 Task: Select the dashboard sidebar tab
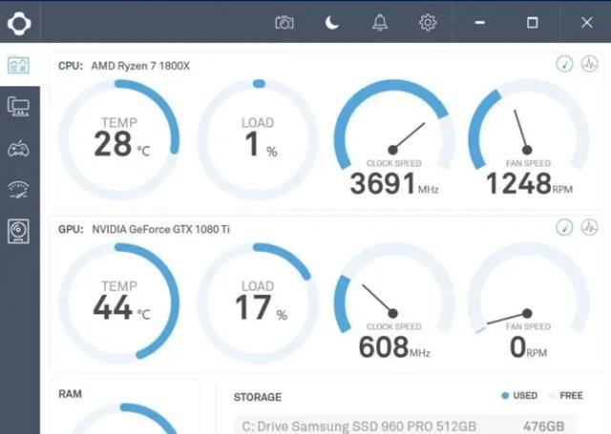tap(18, 65)
